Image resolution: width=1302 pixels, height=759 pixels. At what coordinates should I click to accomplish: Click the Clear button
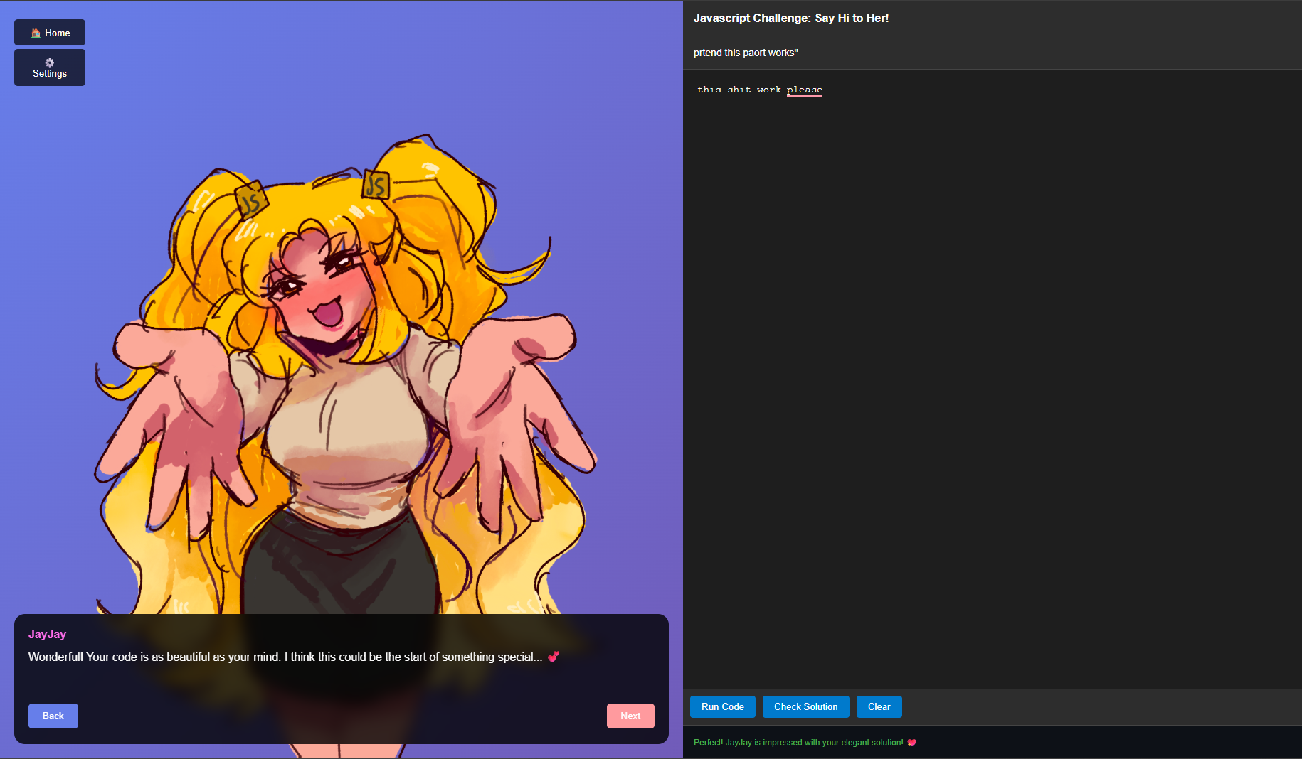point(879,706)
